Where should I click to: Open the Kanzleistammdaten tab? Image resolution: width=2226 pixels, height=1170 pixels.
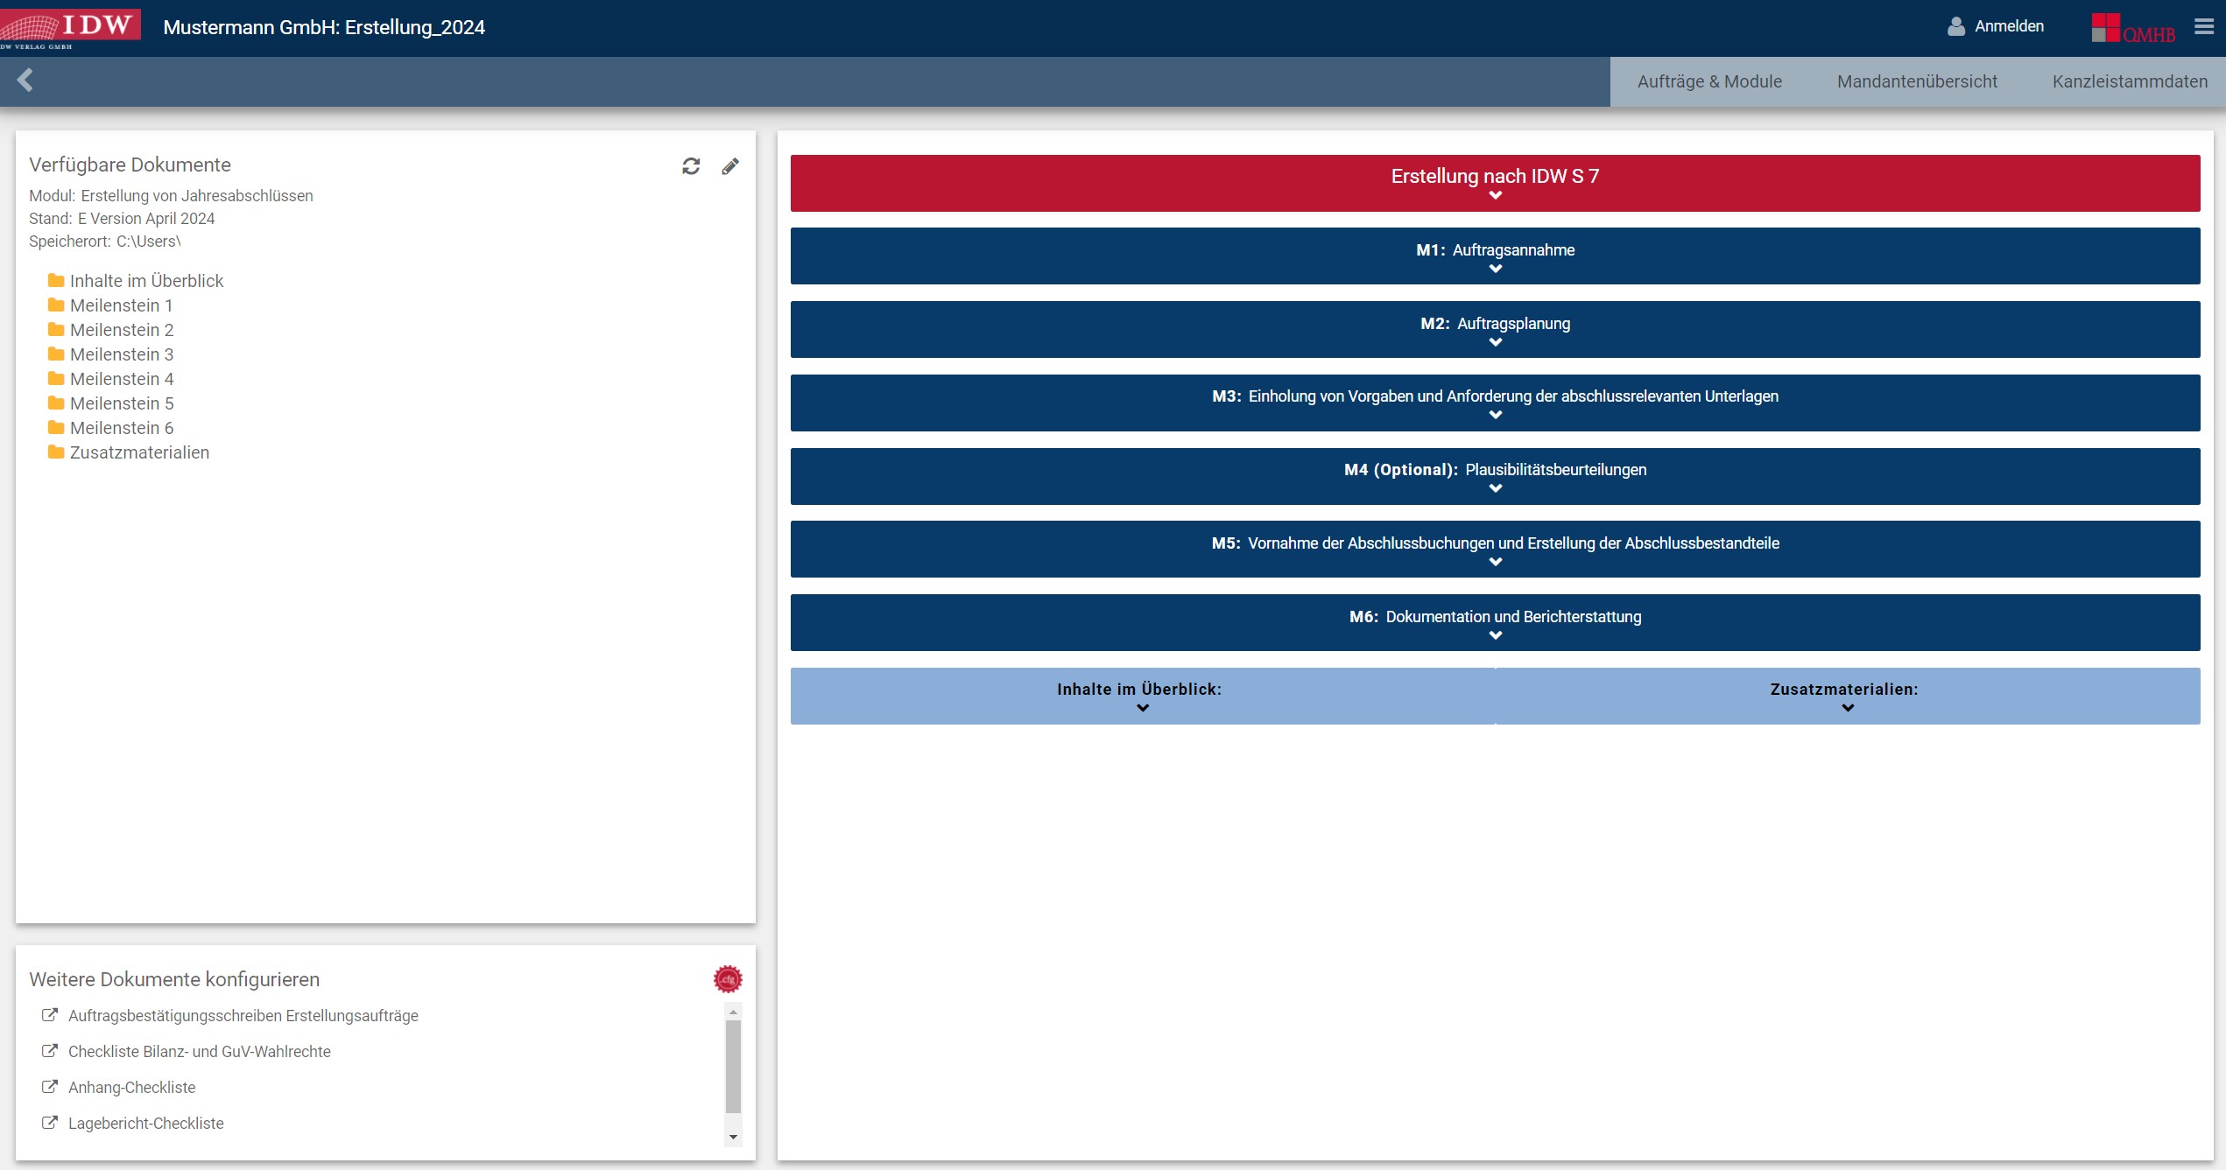click(x=2130, y=82)
